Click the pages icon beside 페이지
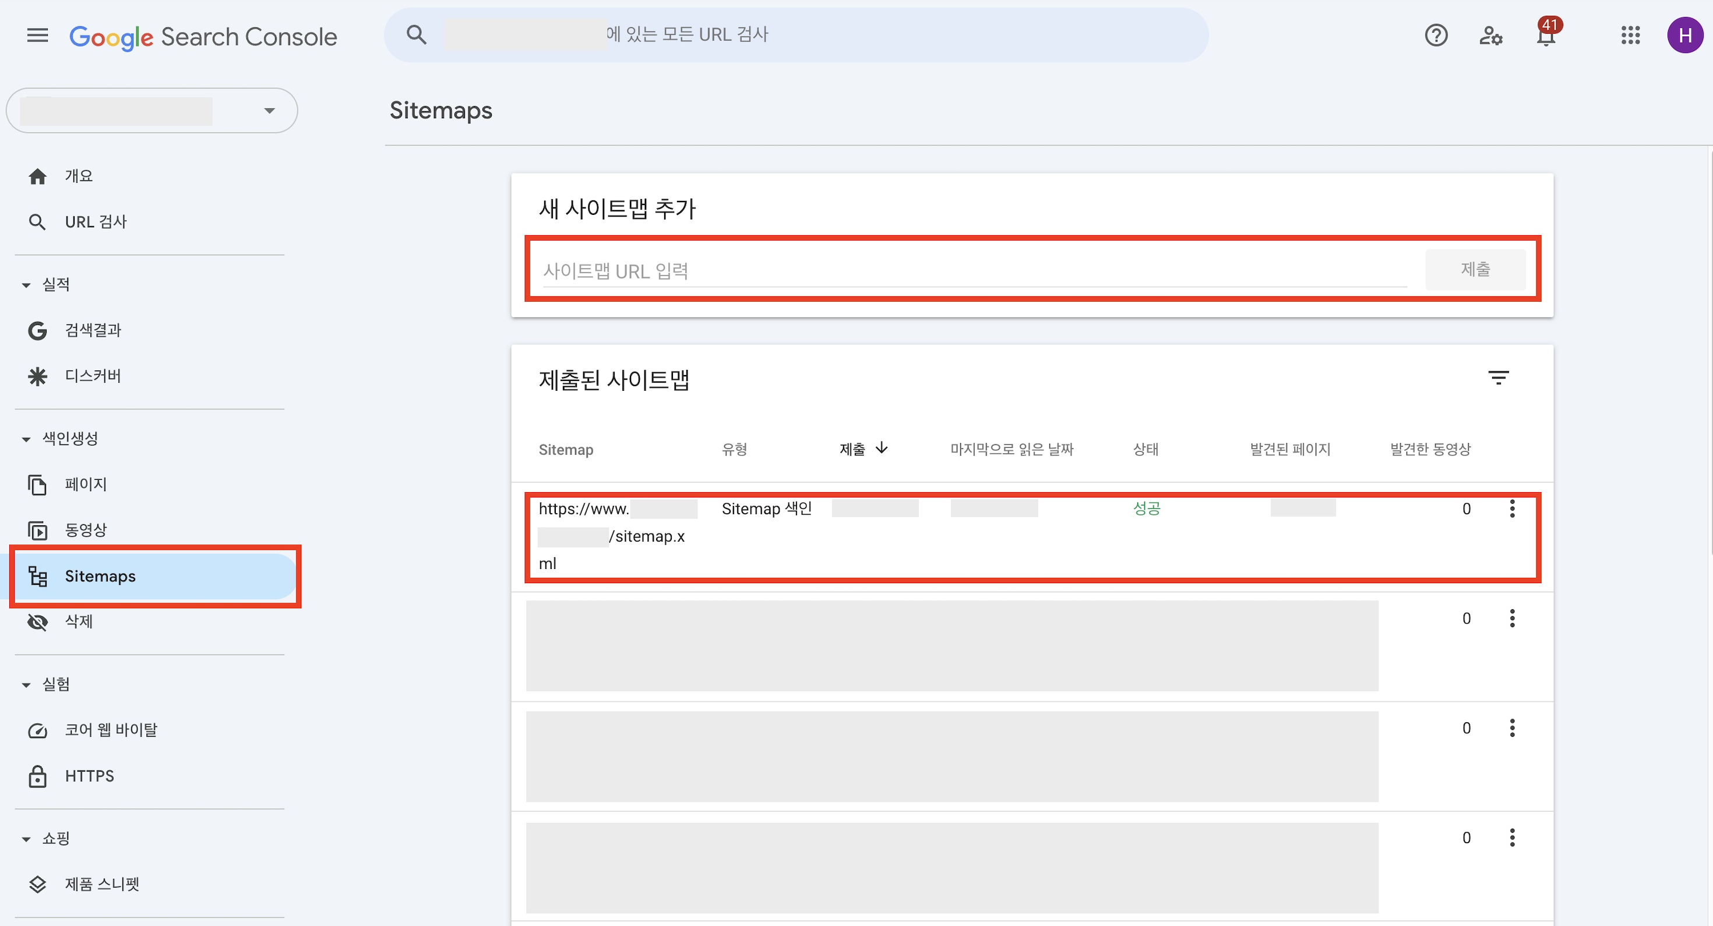The height and width of the screenshot is (926, 1713). tap(38, 485)
